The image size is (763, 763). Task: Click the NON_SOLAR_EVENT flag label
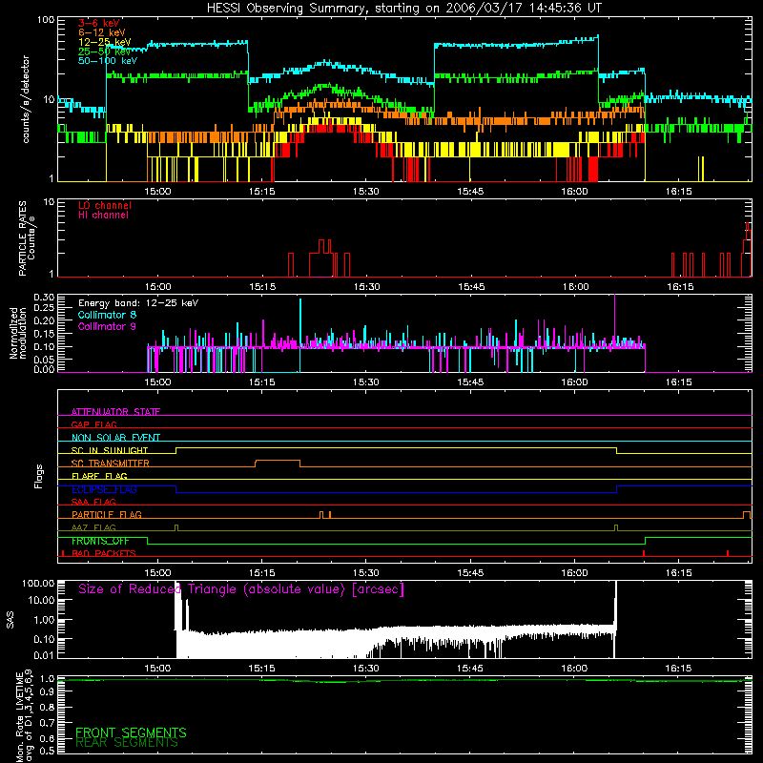click(115, 438)
